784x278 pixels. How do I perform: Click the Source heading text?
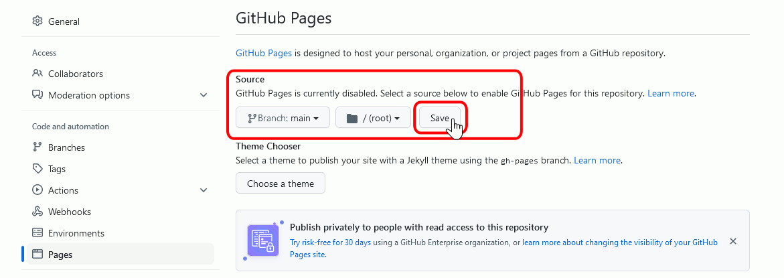[250, 79]
